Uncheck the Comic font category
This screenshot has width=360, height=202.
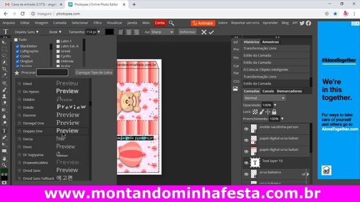point(17,56)
